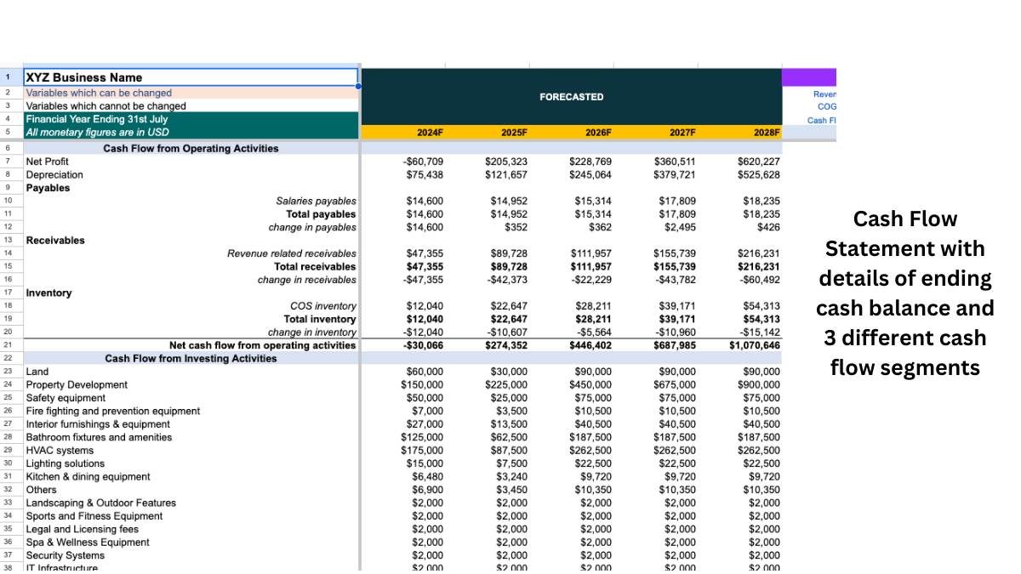Click 'Cash Flow from Investing Activities' heading
Image resolution: width=1021 pixels, height=574 pixels.
(191, 359)
